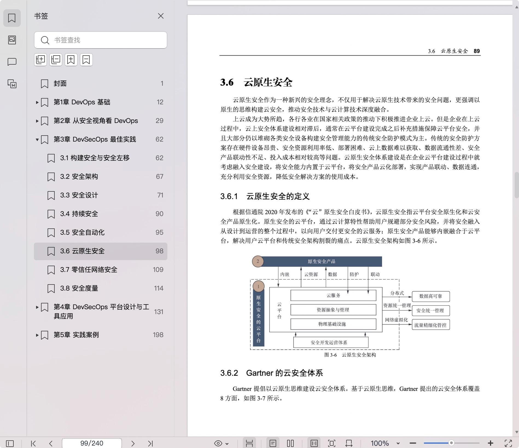
Task: Jump to 第1章 DevOps 基础 bookmark
Action: (82, 102)
